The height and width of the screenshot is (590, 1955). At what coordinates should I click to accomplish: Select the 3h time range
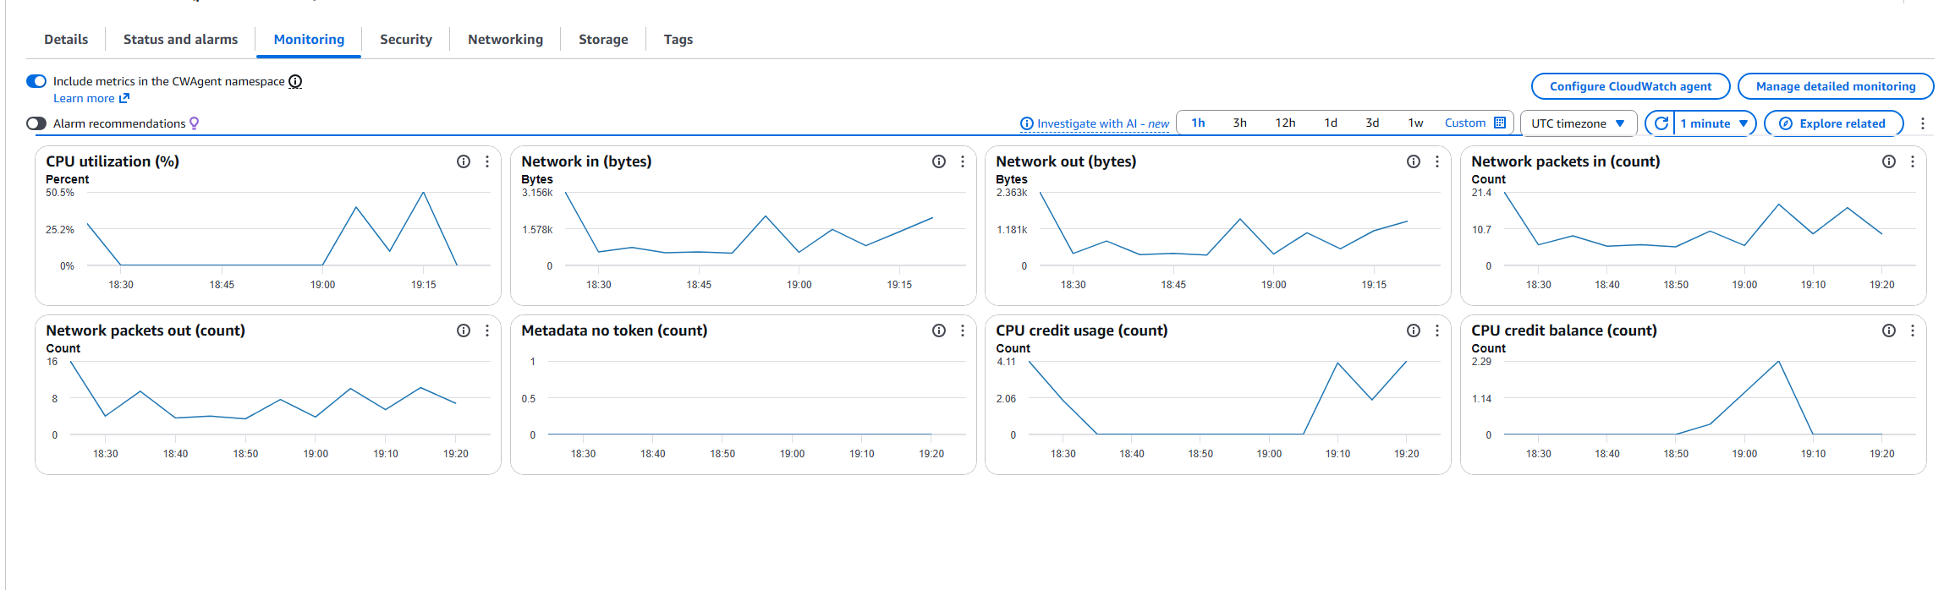coord(1239,123)
